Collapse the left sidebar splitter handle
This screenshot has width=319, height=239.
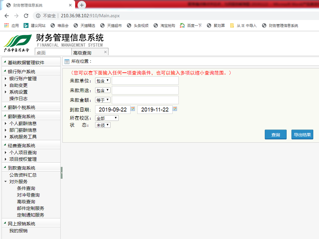point(61,173)
